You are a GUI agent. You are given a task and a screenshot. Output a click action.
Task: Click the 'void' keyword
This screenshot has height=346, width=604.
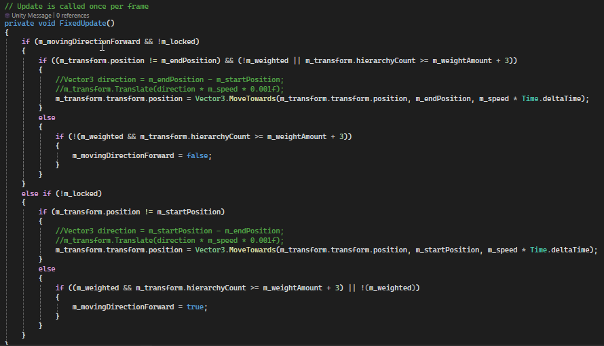tap(47, 23)
